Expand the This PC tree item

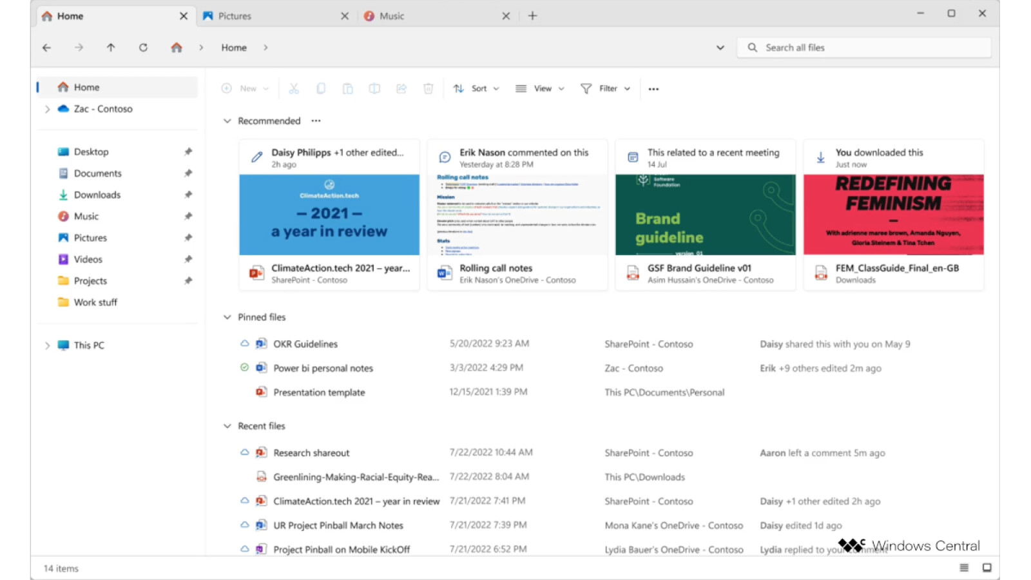point(47,345)
